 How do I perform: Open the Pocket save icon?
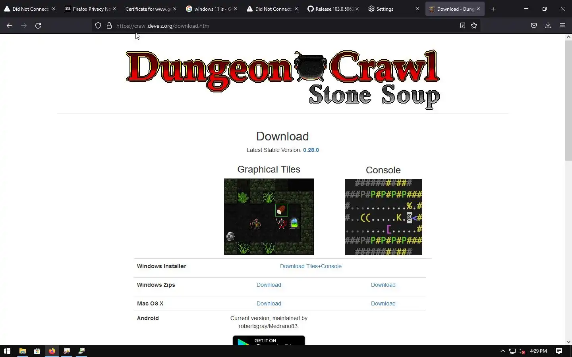click(534, 26)
